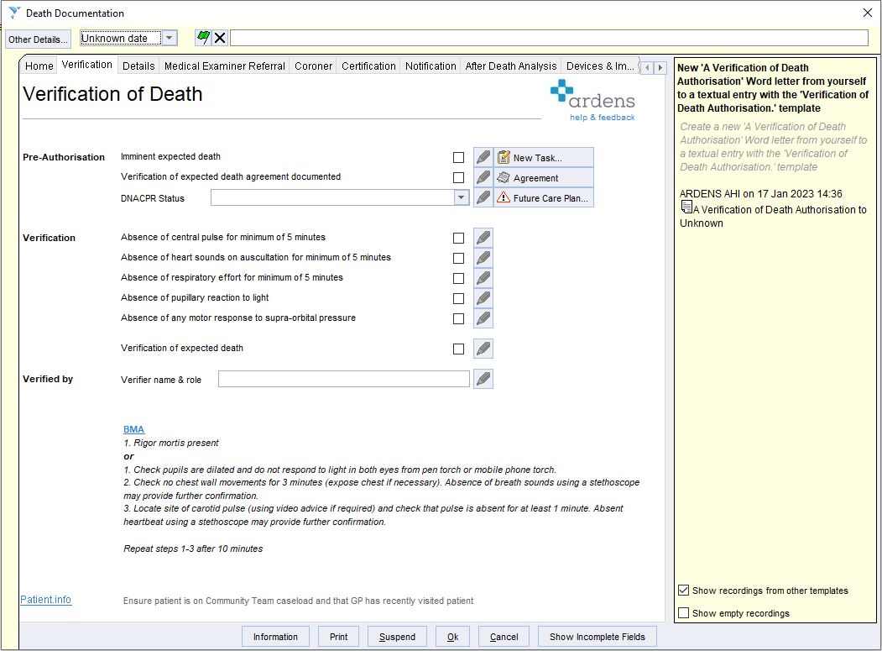Open the BMA link
This screenshot has height=651, width=882.
tap(134, 429)
